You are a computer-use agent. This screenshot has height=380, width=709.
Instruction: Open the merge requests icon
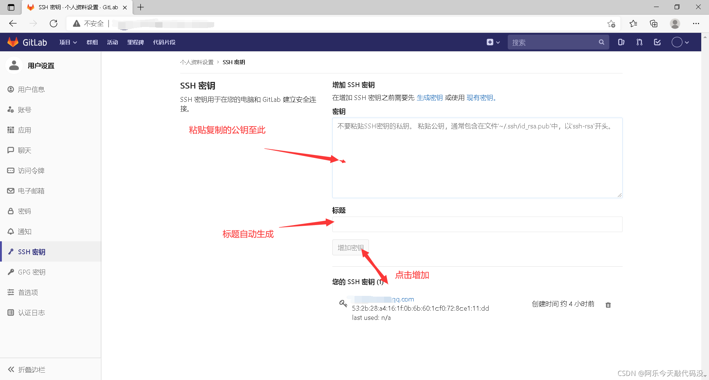(640, 42)
